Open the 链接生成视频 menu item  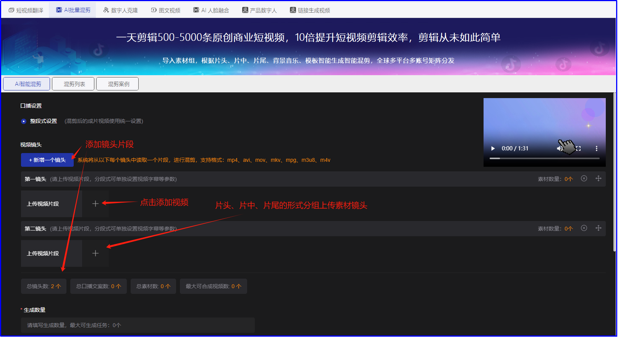coord(310,10)
